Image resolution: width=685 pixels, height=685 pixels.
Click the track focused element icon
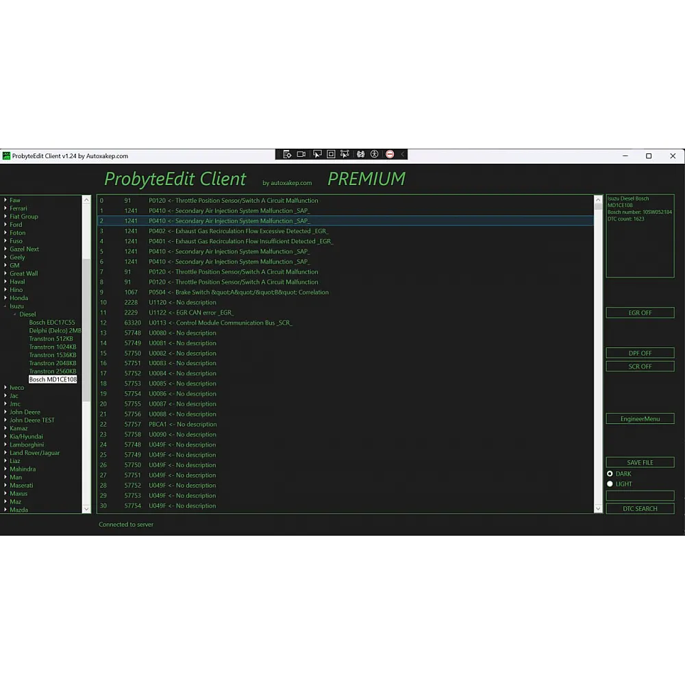coord(345,154)
